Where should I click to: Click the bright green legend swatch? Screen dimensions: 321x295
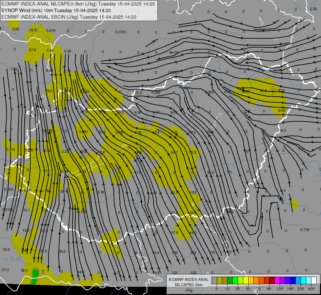[x=235, y=281]
